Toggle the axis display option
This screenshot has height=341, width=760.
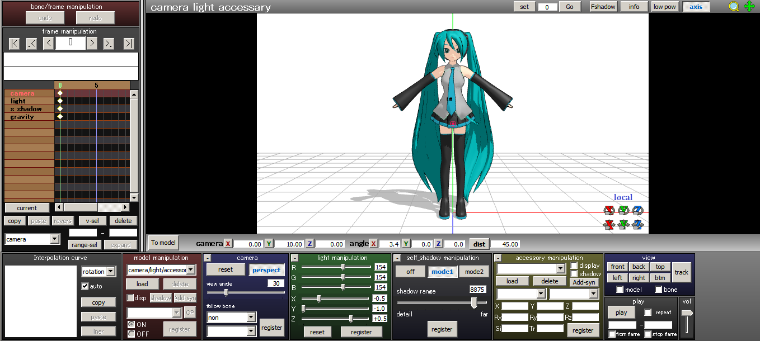coord(696,7)
